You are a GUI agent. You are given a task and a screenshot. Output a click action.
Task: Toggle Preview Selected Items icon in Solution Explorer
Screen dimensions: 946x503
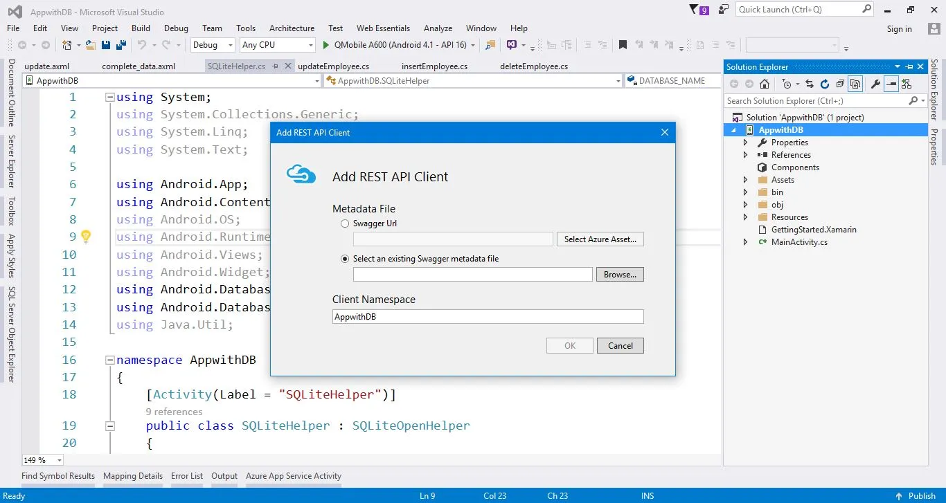click(x=891, y=84)
